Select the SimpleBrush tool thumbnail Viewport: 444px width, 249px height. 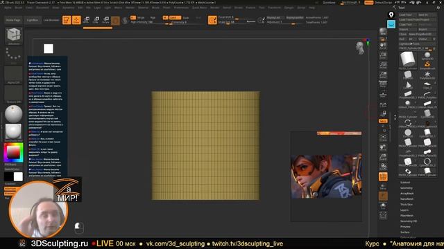pos(427,65)
